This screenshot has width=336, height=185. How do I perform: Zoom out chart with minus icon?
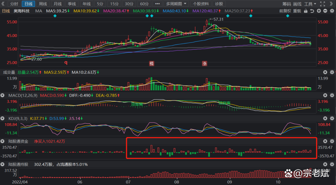pos(325,11)
